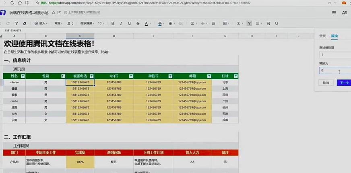Select column C header
Screen dimensions: 351x173
point(80,36)
